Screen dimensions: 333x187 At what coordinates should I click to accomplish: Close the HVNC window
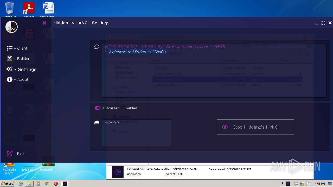point(330,23)
